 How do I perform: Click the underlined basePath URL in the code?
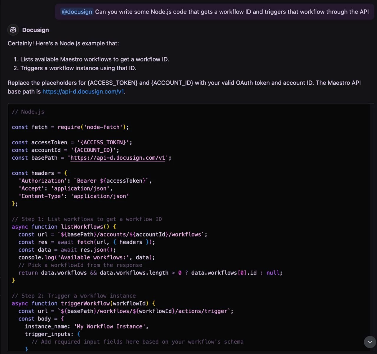click(x=118, y=158)
